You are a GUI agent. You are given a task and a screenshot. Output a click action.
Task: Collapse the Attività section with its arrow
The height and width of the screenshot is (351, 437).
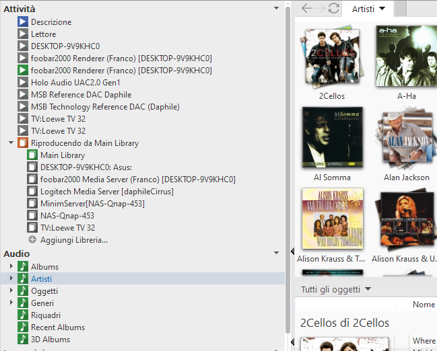coord(276,8)
